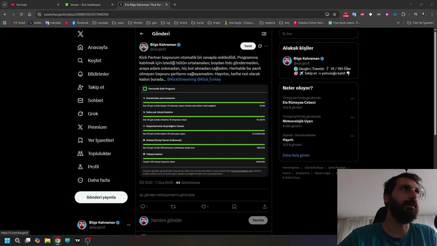Go back using the Gönderi back arrow

tap(142, 34)
